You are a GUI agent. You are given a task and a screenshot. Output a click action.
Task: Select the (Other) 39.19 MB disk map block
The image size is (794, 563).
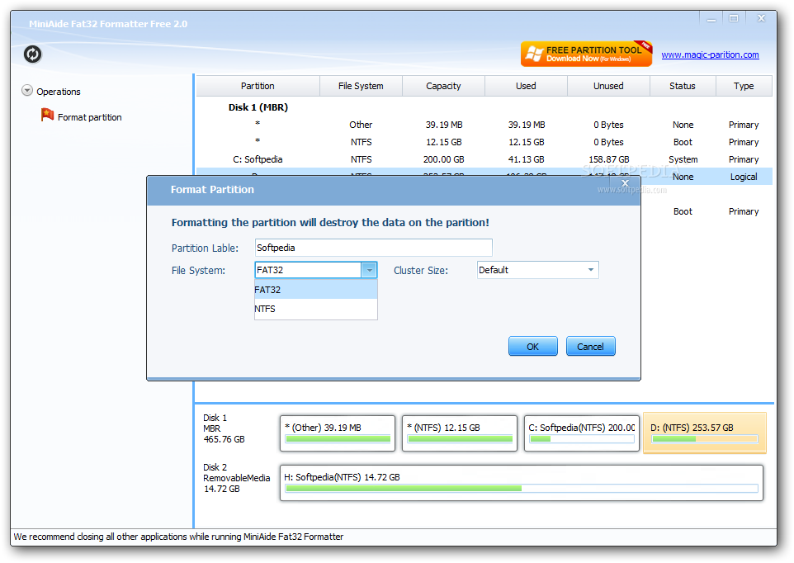click(x=338, y=433)
